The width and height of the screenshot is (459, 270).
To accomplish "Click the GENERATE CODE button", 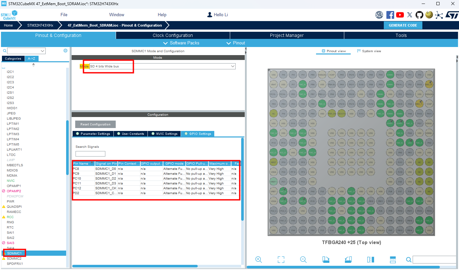I will click(x=403, y=25).
